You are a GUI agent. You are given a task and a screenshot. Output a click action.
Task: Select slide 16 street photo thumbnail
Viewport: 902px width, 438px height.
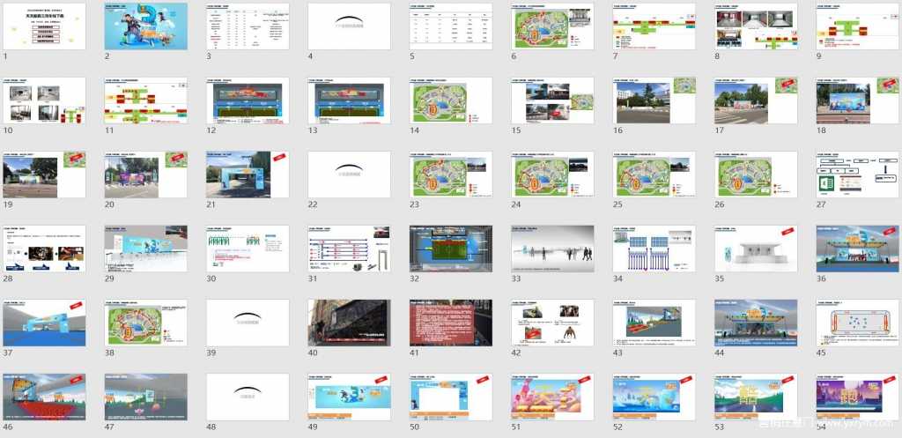[654, 100]
